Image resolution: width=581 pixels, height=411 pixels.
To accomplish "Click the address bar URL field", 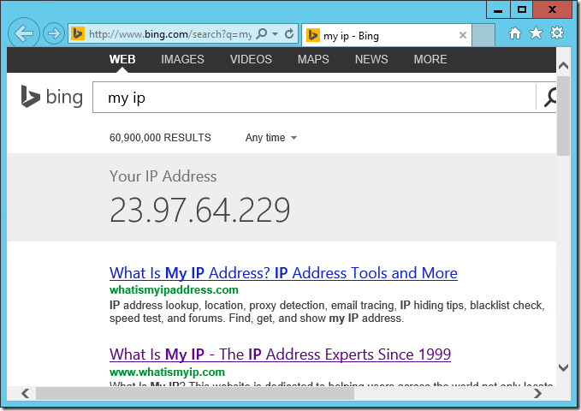I will click(170, 34).
